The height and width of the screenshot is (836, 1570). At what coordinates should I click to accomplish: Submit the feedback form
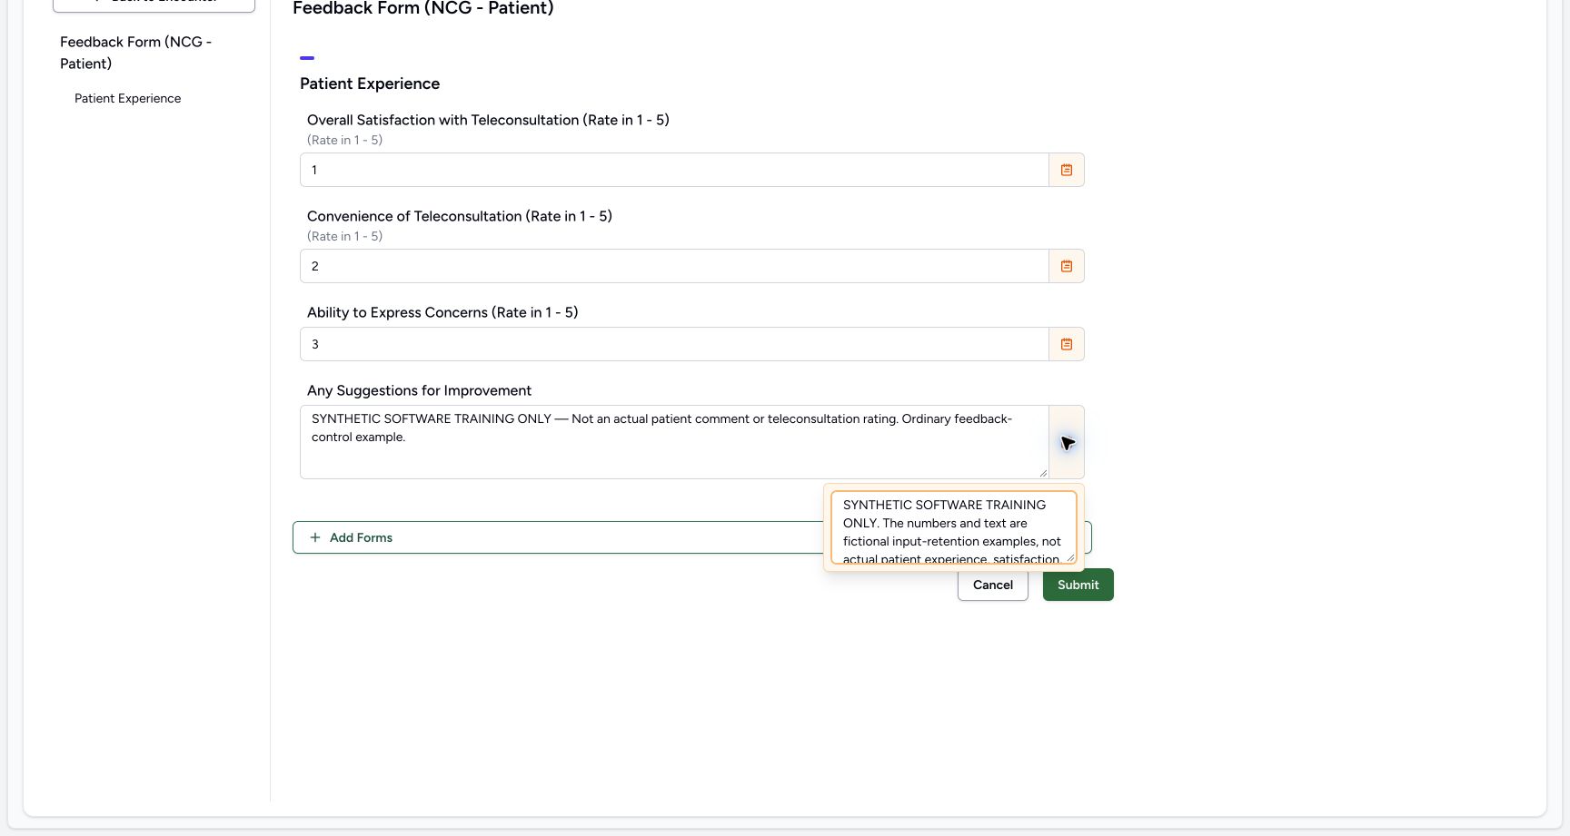click(1078, 585)
